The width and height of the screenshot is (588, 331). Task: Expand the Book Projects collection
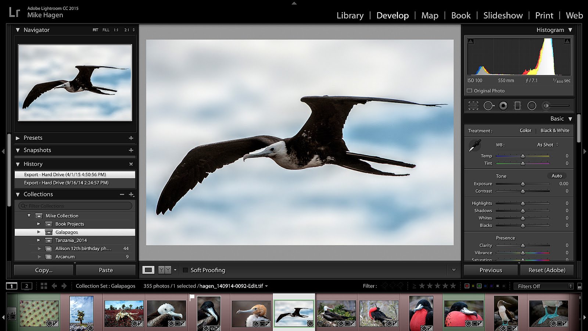pos(39,224)
